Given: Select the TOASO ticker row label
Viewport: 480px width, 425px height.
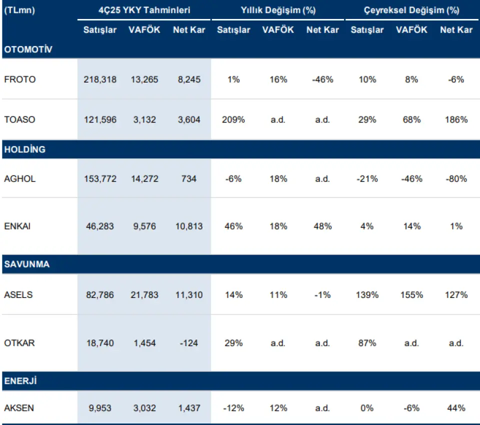Looking at the screenshot, I should click(20, 120).
